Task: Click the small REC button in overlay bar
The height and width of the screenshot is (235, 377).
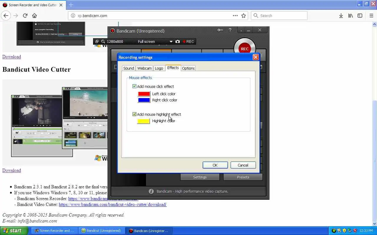Action: [x=188, y=41]
